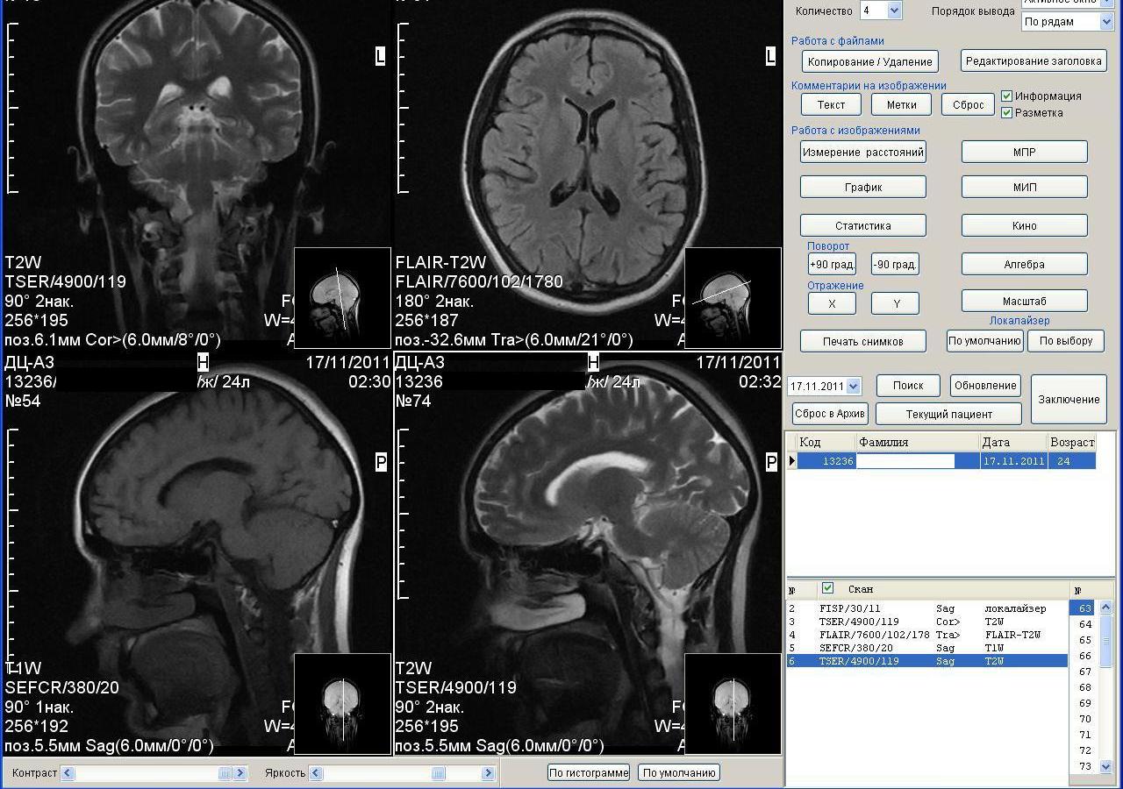
Task: Click Сброс в Архив
Action: 830,414
